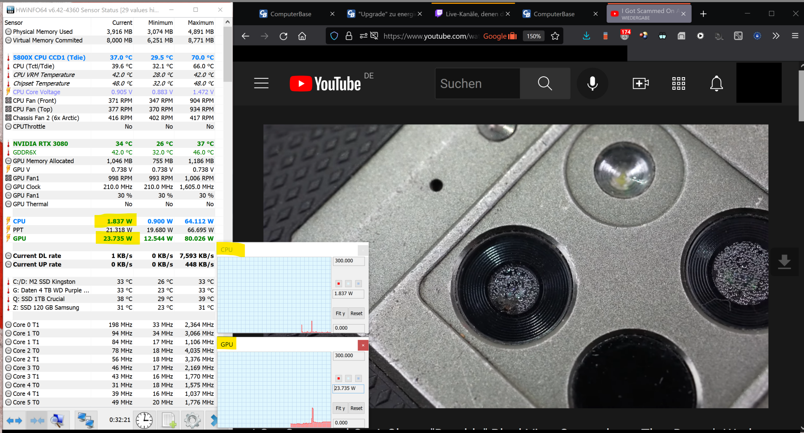Show more browser toolbar extensions

[x=776, y=36]
